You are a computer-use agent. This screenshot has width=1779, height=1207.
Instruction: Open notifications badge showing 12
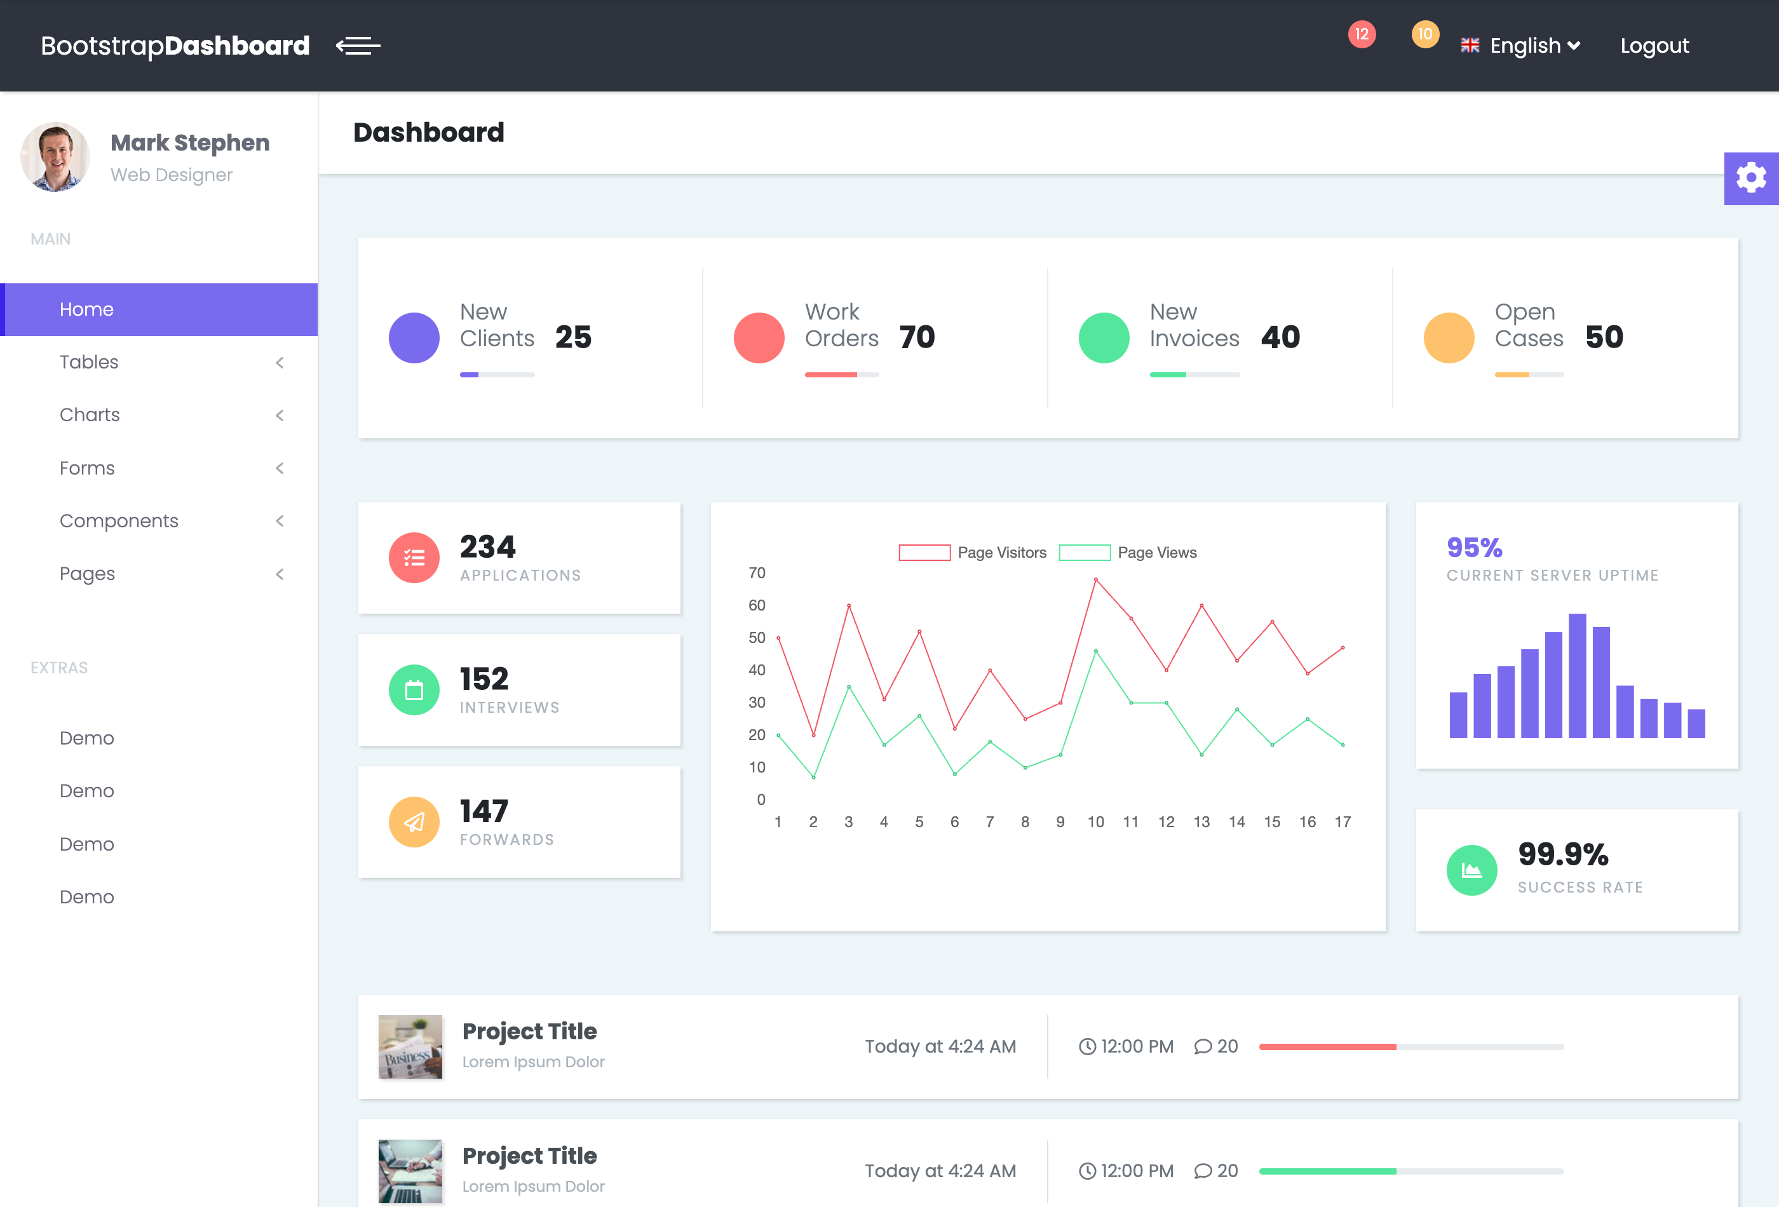(x=1361, y=34)
